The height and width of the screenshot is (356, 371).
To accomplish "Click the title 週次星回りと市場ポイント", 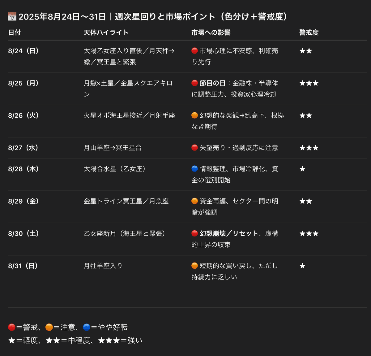I will pyautogui.click(x=165, y=16).
